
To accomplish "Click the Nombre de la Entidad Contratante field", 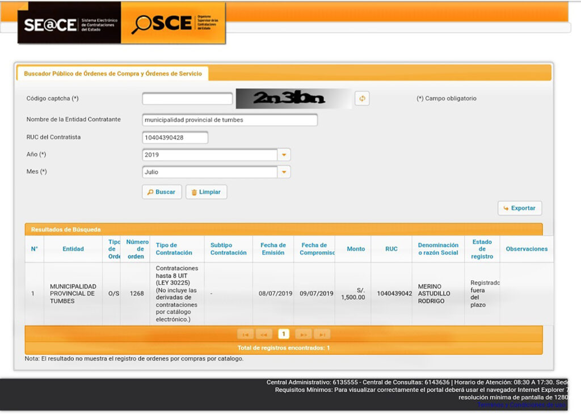I will (x=230, y=120).
